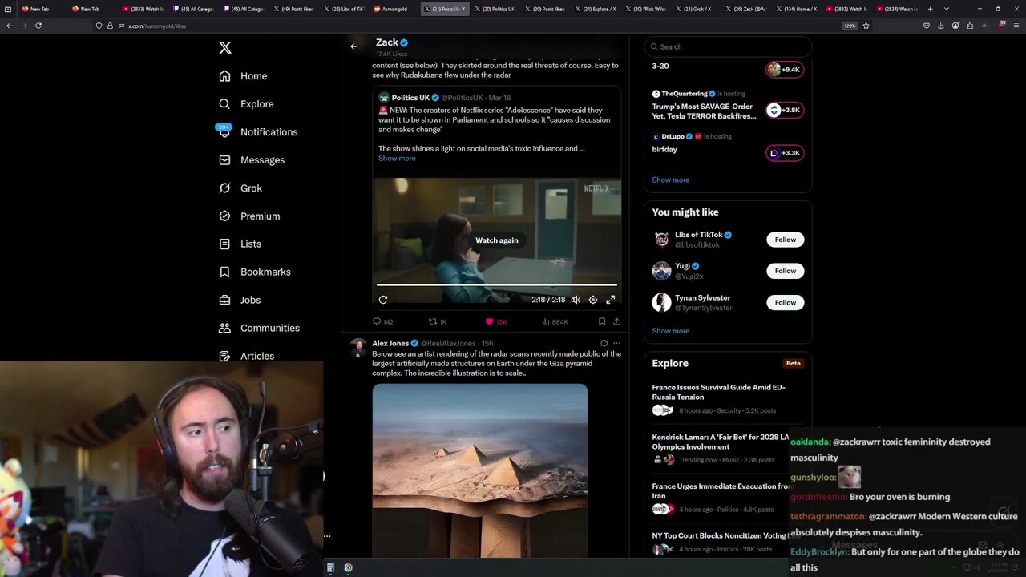This screenshot has width=1026, height=577.
Task: Open the browser application menu
Action: pos(1016,26)
